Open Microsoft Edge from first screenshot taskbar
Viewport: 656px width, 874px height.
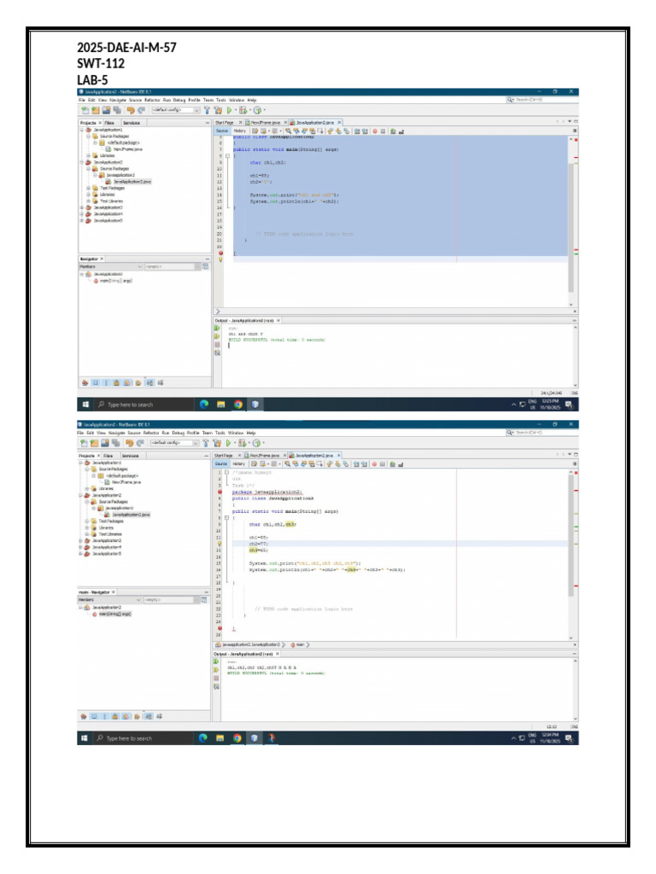(204, 404)
